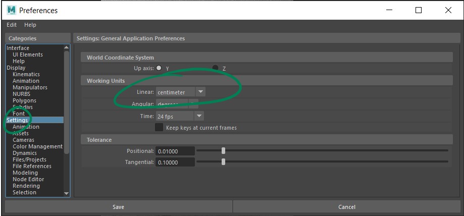Select the Animation category under Display

click(26, 81)
